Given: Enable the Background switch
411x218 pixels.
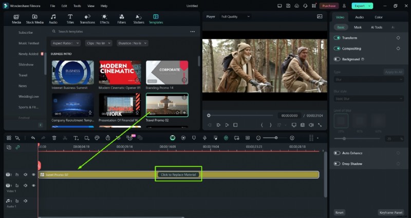Looking at the screenshot, I should point(337,59).
